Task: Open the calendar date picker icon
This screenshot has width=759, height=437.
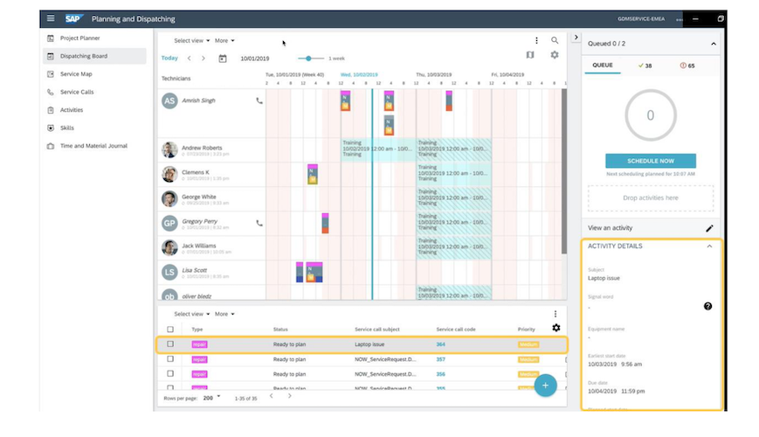Action: pos(223,59)
